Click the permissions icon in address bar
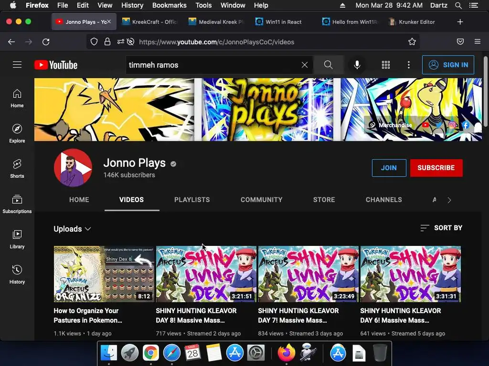This screenshot has width=489, height=366. [121, 42]
